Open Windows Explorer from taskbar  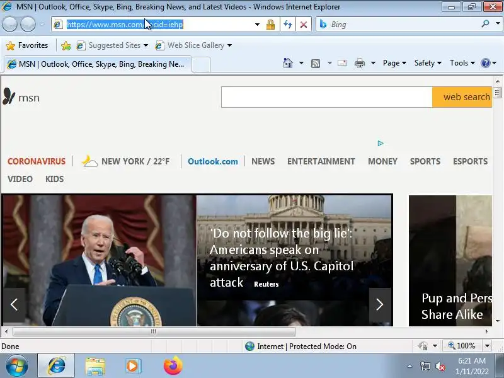(95, 366)
